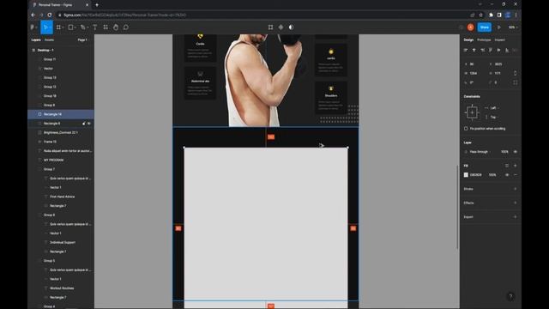549x309 pixels.
Task: Click the Present play icon
Action: pos(499,27)
